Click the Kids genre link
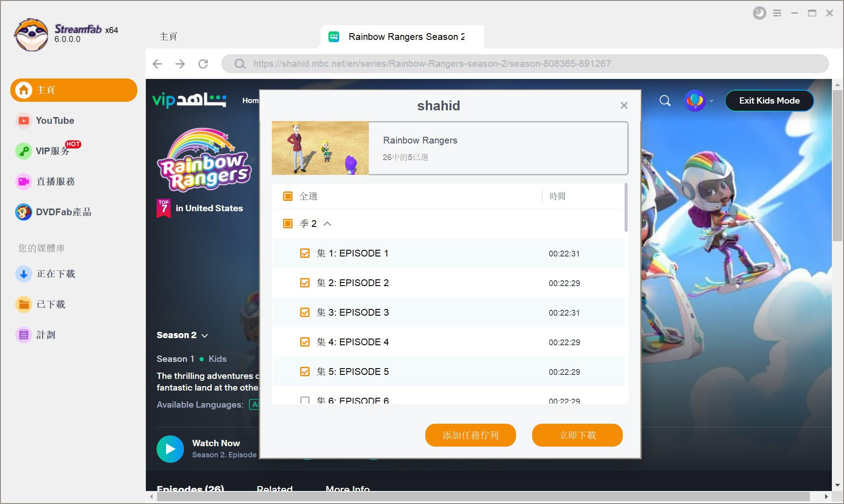 click(218, 359)
